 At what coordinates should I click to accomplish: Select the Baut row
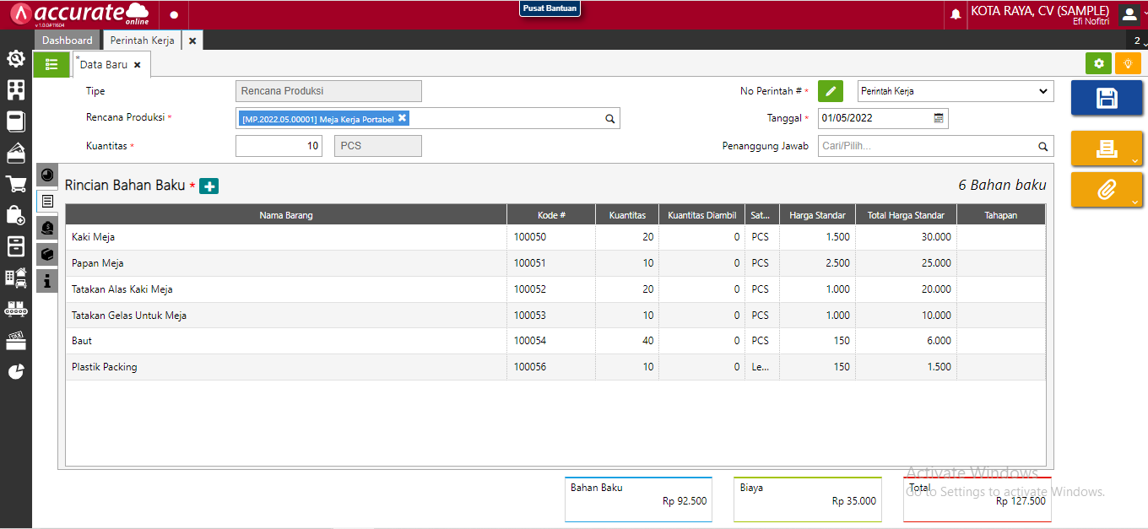click(555, 341)
